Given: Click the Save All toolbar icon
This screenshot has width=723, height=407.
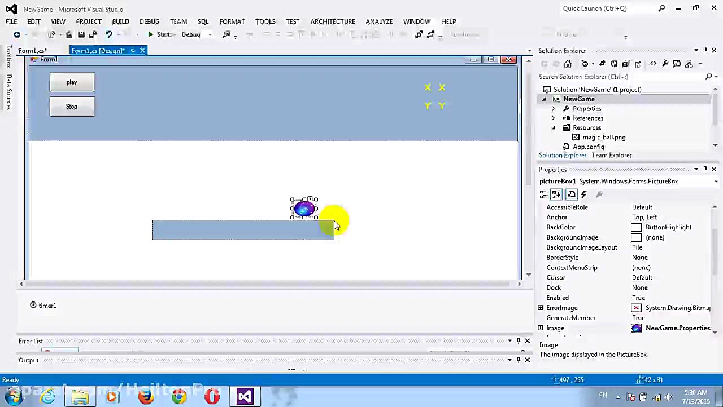Looking at the screenshot, I should click(x=93, y=34).
